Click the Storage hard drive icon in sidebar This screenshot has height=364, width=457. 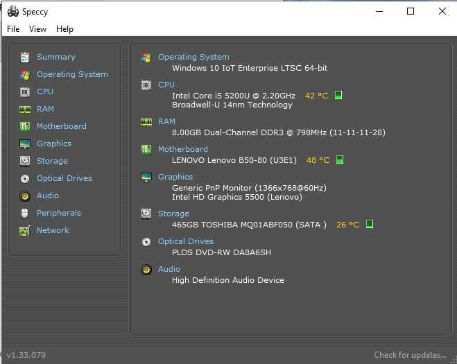[25, 161]
